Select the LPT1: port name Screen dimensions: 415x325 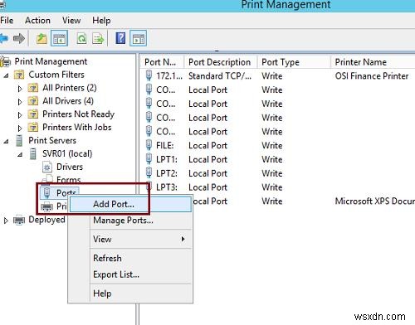point(167,159)
